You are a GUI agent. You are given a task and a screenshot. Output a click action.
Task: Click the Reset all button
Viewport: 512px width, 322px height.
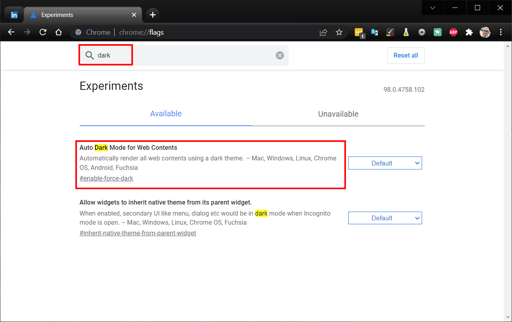pos(406,56)
